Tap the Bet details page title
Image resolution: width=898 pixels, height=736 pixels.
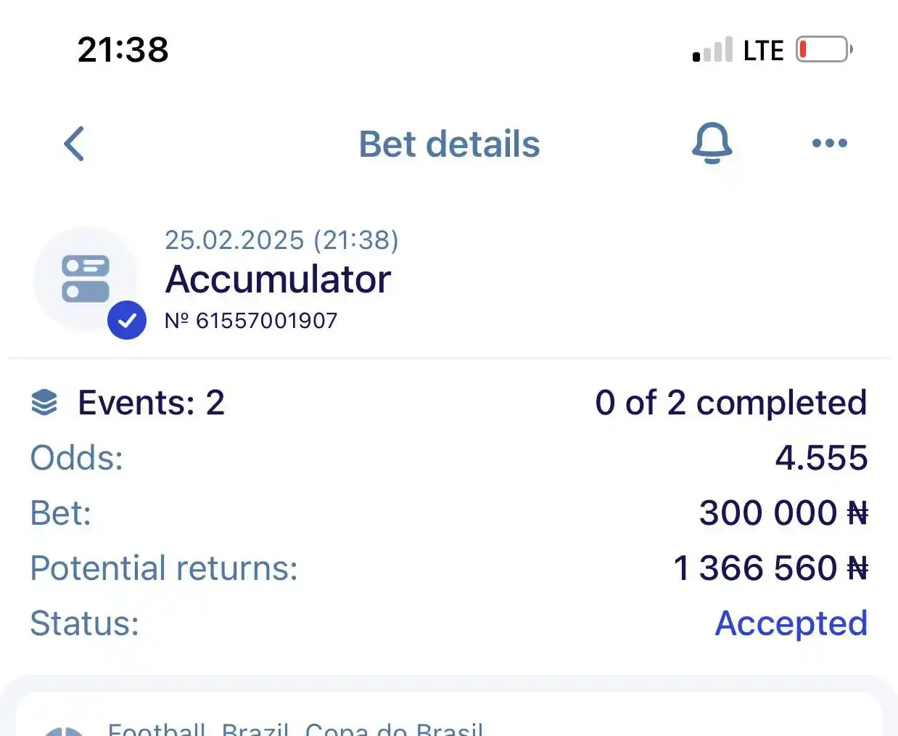449,144
